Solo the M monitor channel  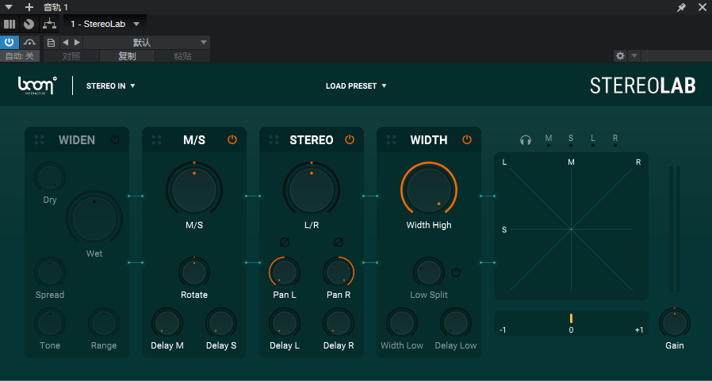pyautogui.click(x=549, y=141)
